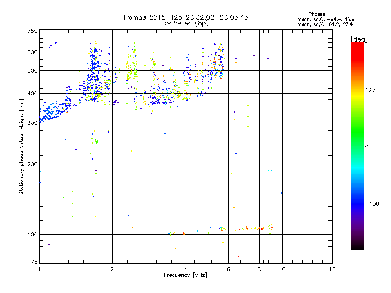Click the 'mean, sd,O: -94.4, 16.9' line
Screen dimensions: 391x293
326,19
